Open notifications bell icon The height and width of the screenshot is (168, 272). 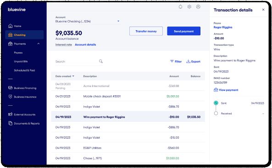tap(180, 7)
